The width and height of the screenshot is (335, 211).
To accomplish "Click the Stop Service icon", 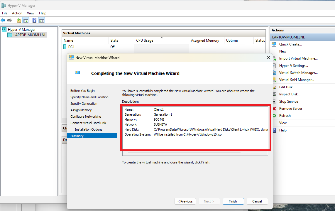I will click(274, 101).
